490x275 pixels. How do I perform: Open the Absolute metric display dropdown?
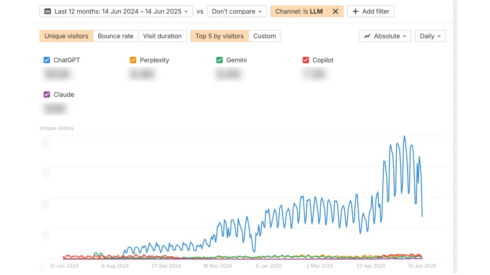385,36
